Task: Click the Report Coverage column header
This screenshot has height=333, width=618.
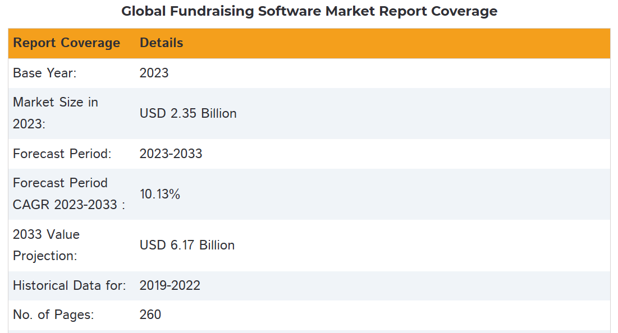Action: [66, 43]
